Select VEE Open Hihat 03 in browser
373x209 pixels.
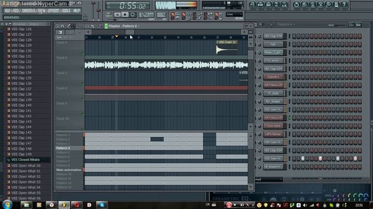click(x=26, y=182)
